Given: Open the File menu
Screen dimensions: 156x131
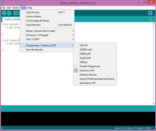Looking at the screenshot, I should coord(3,8).
